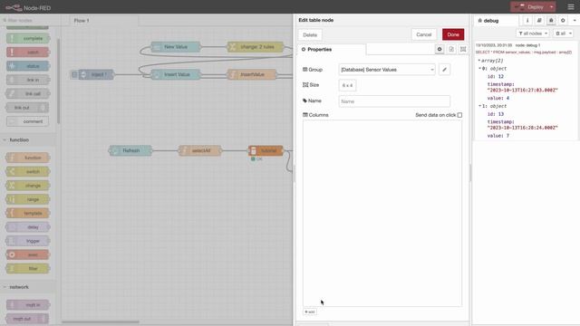
Task: Open Group dropdown showing Sensor Values
Action: click(x=387, y=70)
